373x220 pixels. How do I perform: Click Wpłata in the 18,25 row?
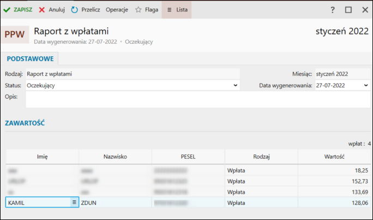coord(236,170)
